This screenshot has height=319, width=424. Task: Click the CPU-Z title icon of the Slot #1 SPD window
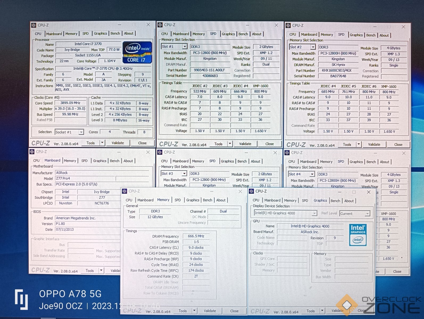[160, 25]
